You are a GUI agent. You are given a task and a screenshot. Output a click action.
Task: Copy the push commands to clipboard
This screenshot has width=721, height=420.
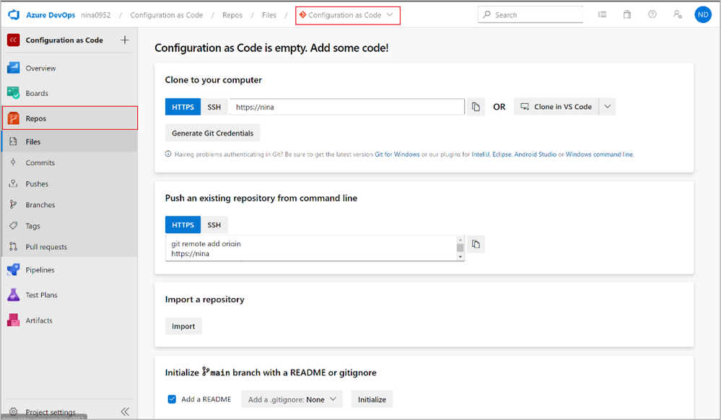point(476,244)
